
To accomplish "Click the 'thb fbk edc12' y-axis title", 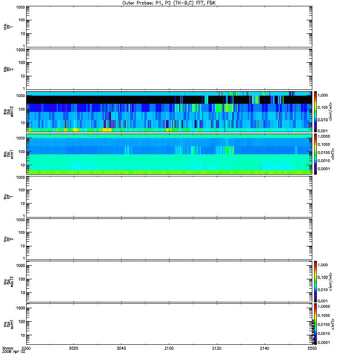I will [8, 111].
